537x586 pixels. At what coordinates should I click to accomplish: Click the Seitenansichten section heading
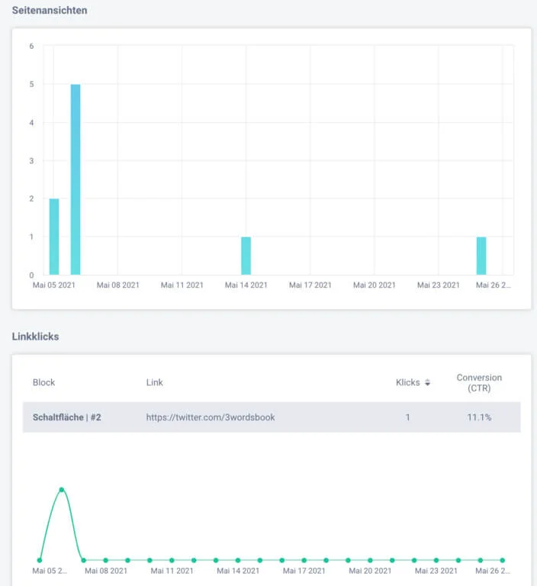[x=50, y=11]
